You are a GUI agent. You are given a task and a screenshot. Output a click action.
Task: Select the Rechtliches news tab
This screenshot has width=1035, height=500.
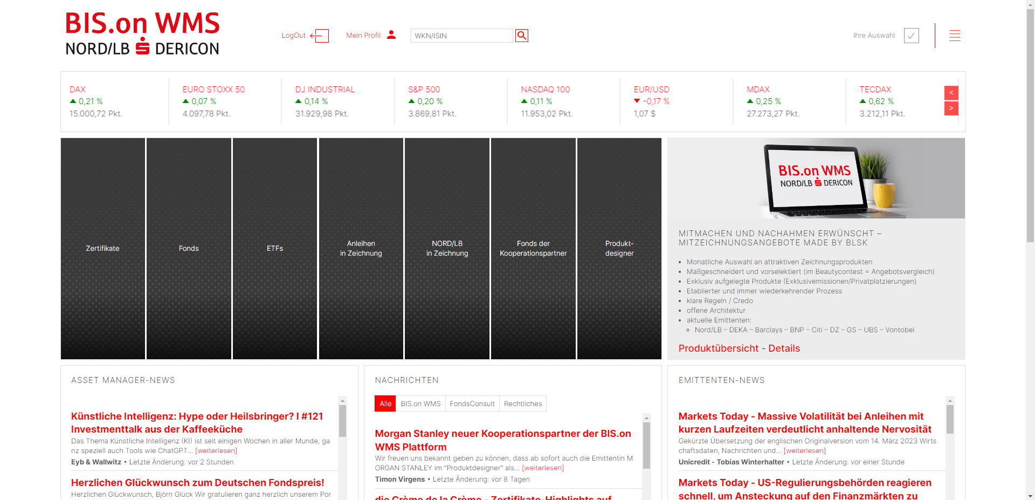[x=523, y=403]
